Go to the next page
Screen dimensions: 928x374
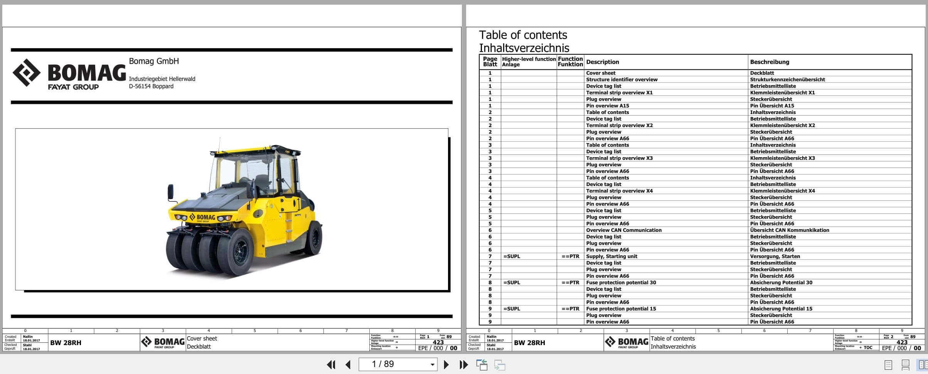click(x=446, y=364)
